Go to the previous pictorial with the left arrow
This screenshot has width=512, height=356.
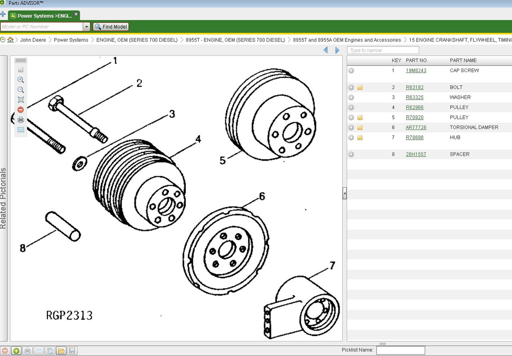click(x=325, y=50)
